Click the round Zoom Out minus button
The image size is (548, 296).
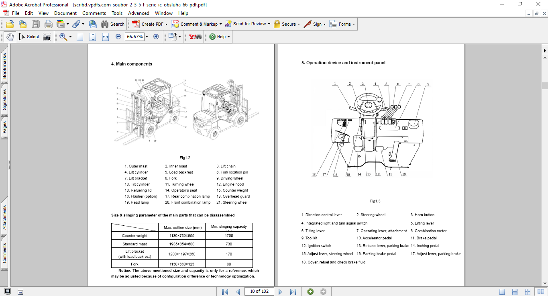(x=118, y=37)
